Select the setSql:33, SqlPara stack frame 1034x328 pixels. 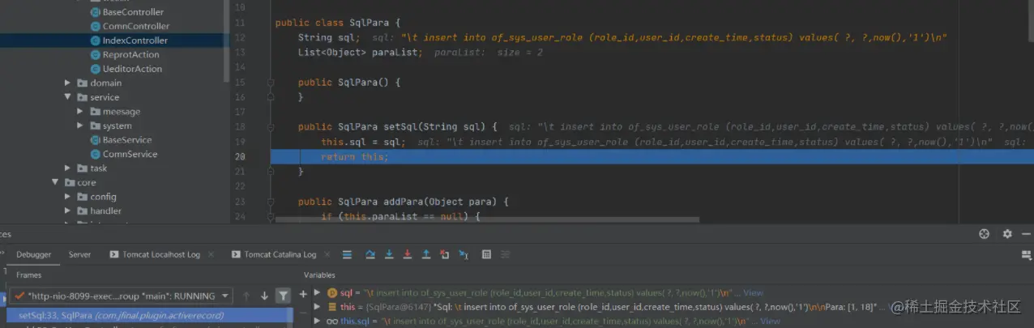[149, 315]
